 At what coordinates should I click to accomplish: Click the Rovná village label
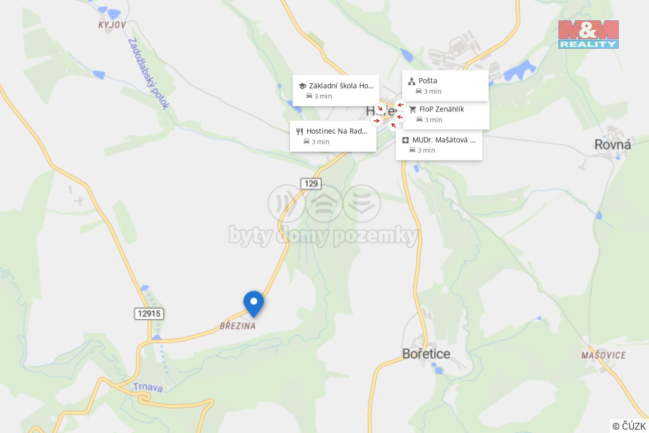612,145
